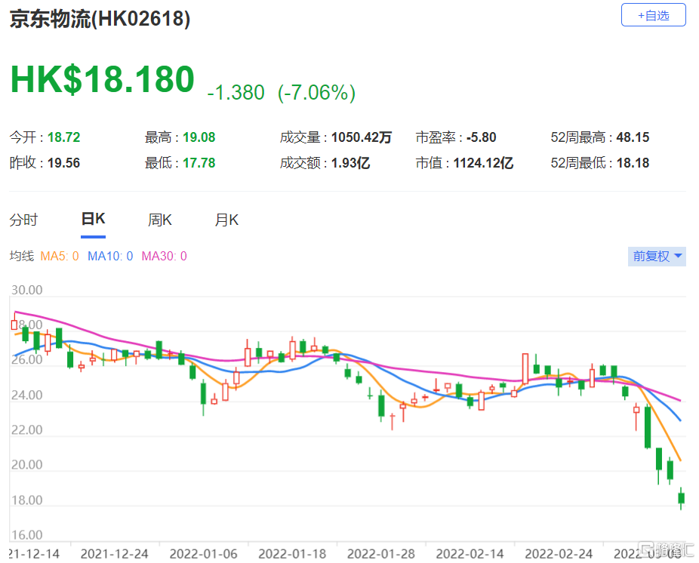Click the 成交额 value 1.93亿
This screenshot has height=563, width=699.
point(350,163)
